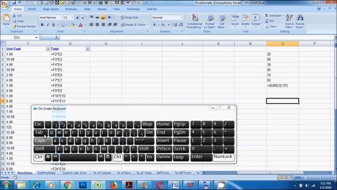Viewport: 337px width, 190px height.
Task: Select the Format Painter brush
Action: [x=14, y=26]
